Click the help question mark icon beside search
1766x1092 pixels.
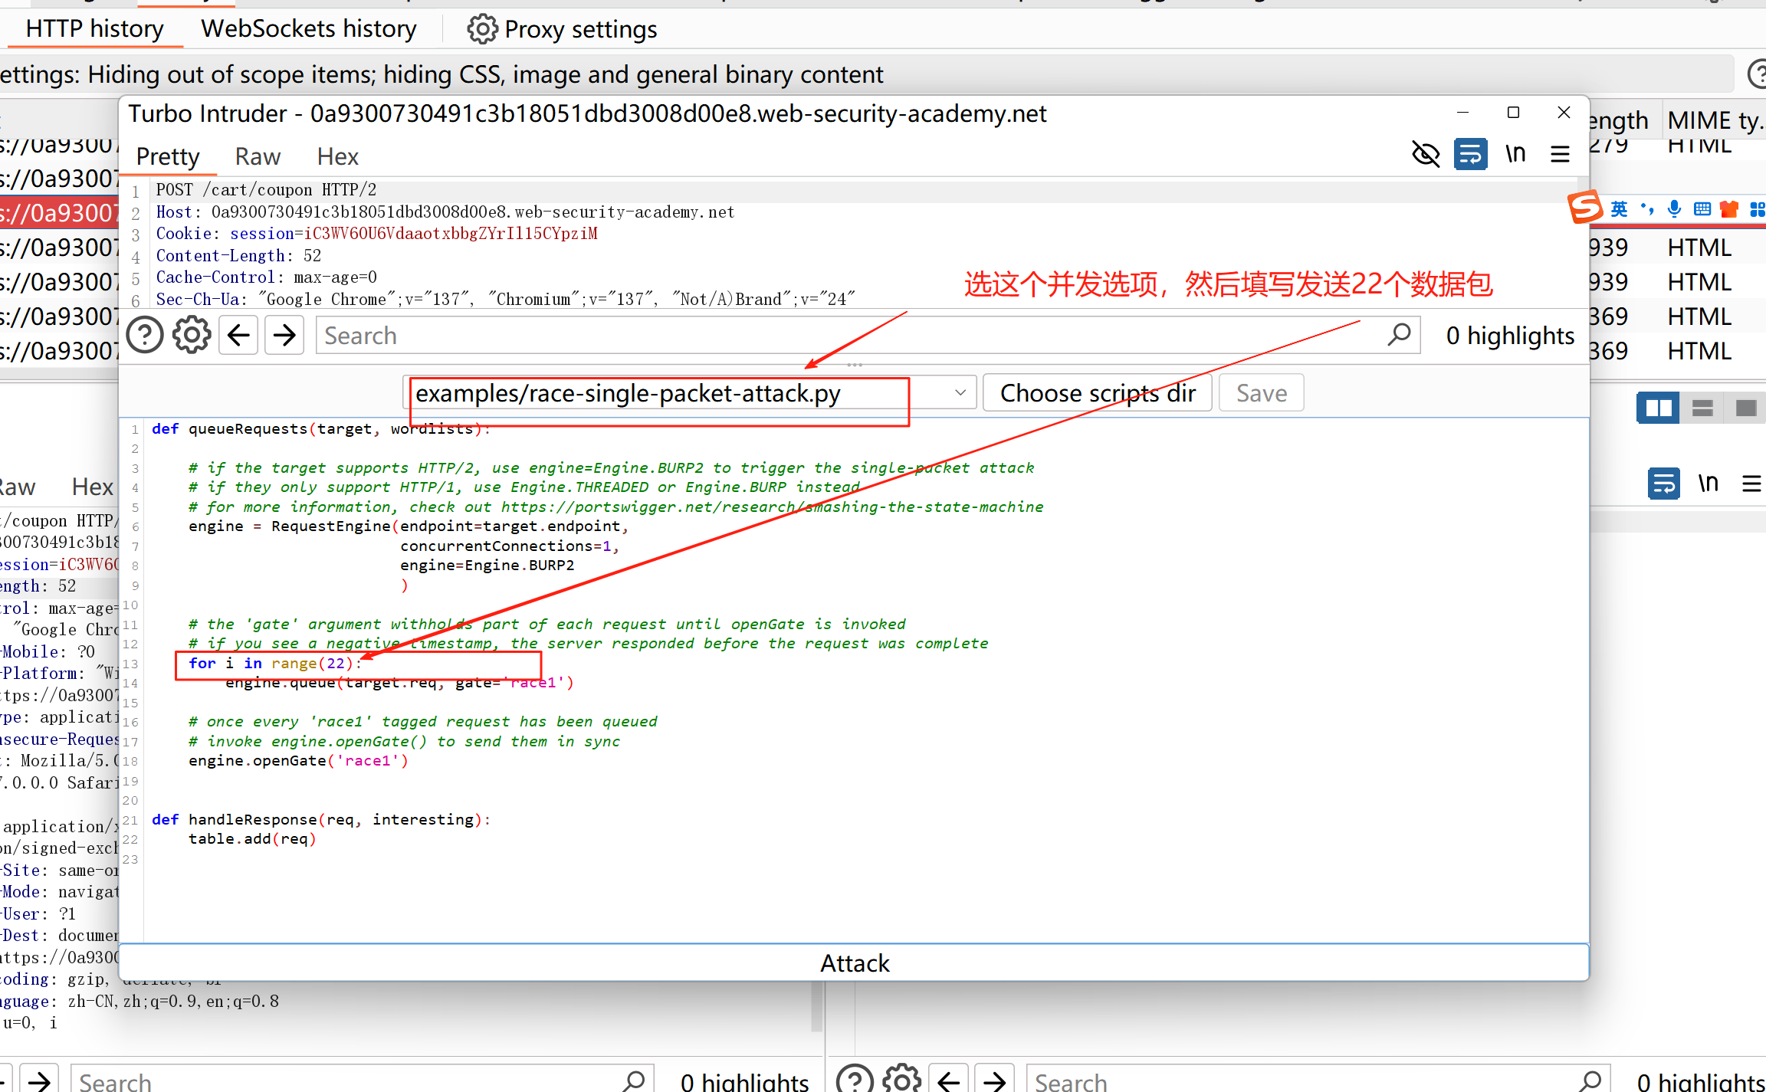(x=145, y=336)
